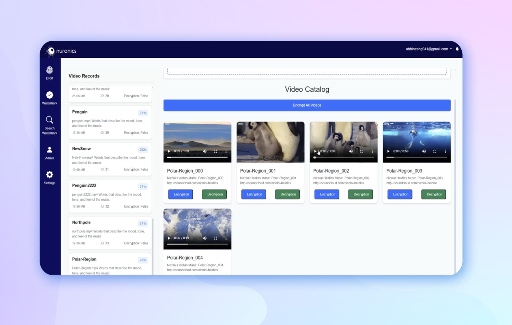This screenshot has height=325, width=512.
Task: Click Decryption for Polar-Region_000
Action: click(215, 194)
